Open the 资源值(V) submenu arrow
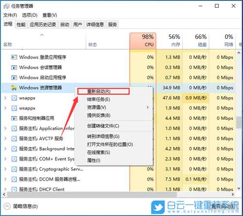This screenshot has height=216, width=243. pyautogui.click(x=148, y=107)
